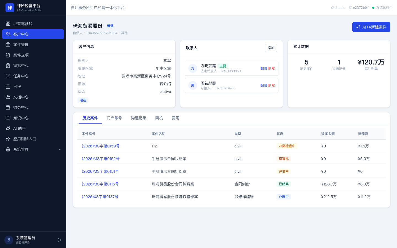Viewport: 397px width, 248px height.
Task: Click the 案件管理 briefcase icon
Action: coord(8,45)
